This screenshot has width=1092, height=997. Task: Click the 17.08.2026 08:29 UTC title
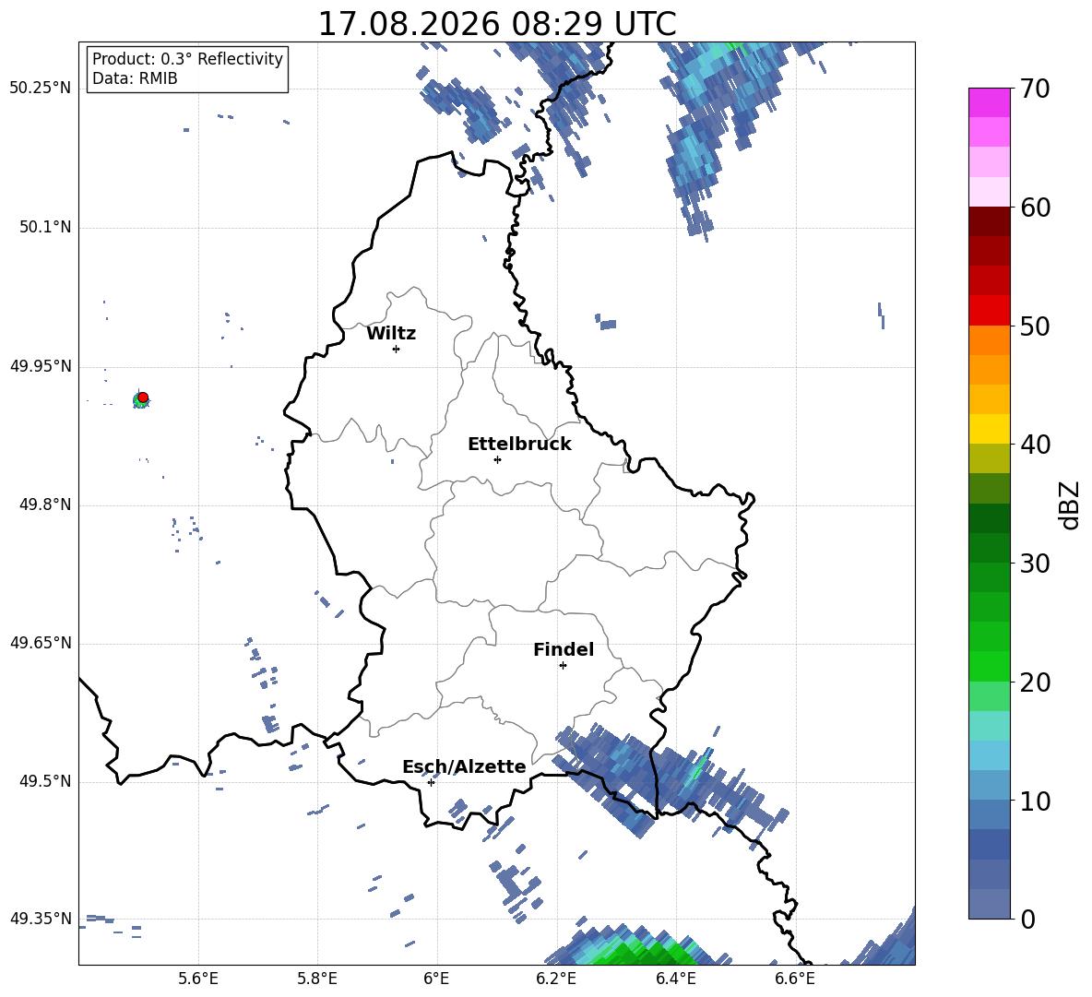497,24
